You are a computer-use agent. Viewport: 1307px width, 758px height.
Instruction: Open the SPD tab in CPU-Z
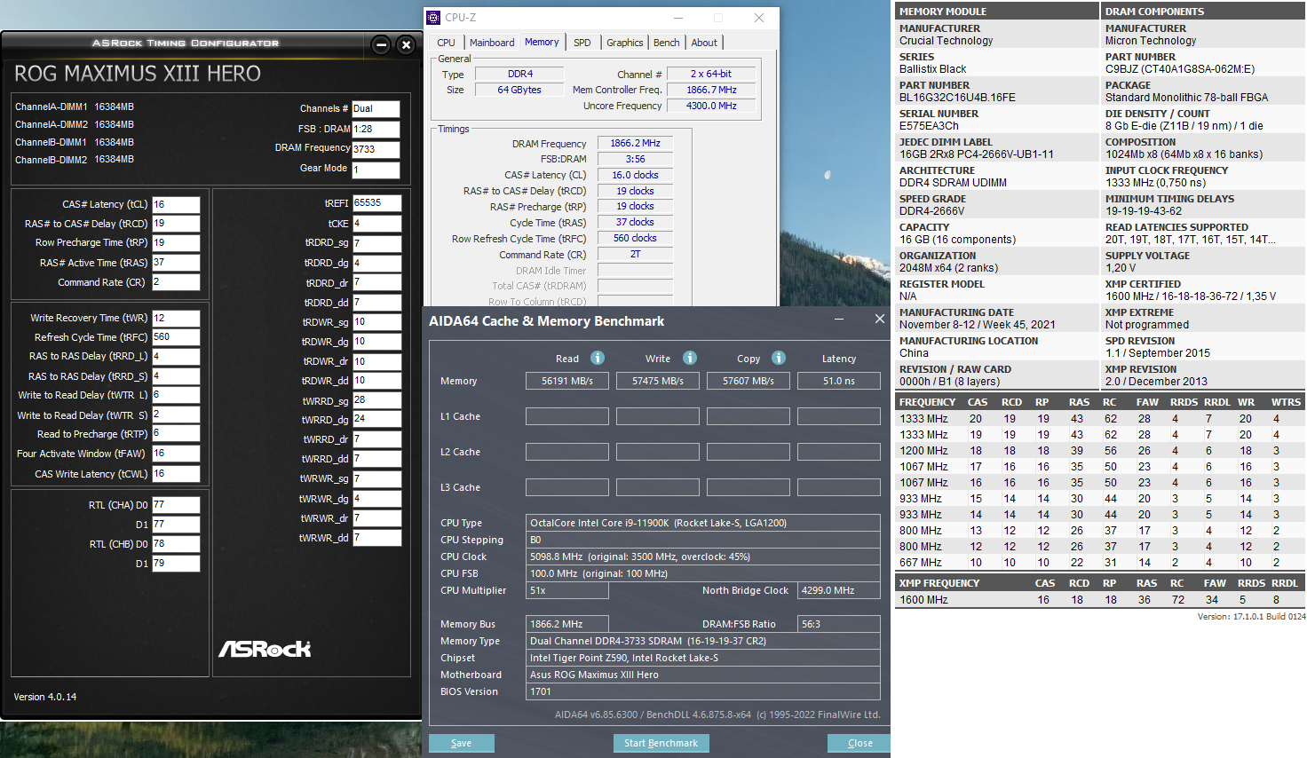582,43
